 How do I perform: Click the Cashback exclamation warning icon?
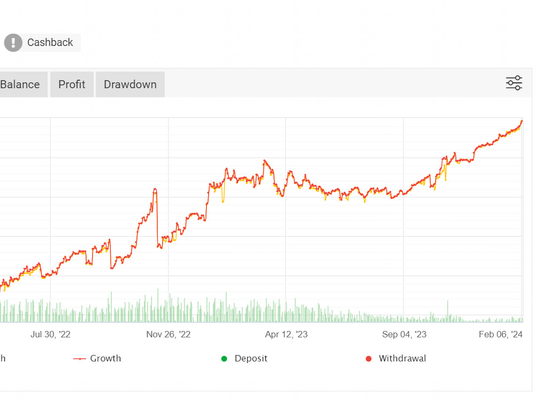click(13, 43)
